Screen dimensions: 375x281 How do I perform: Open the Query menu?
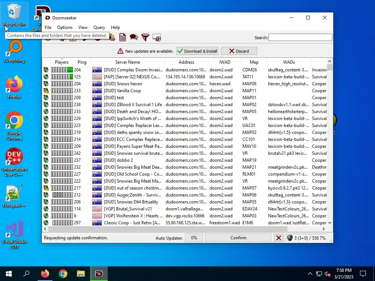[x=99, y=27]
